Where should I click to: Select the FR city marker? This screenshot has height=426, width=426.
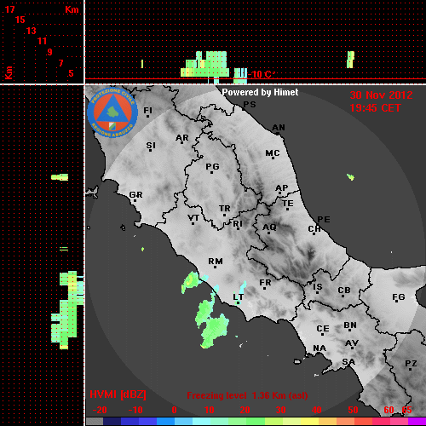pos(265,285)
